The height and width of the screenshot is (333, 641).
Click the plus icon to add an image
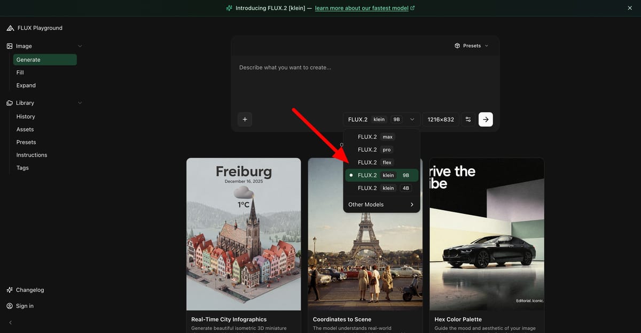tap(245, 119)
